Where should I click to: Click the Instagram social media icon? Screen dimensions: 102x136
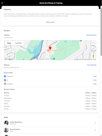click(5, 84)
